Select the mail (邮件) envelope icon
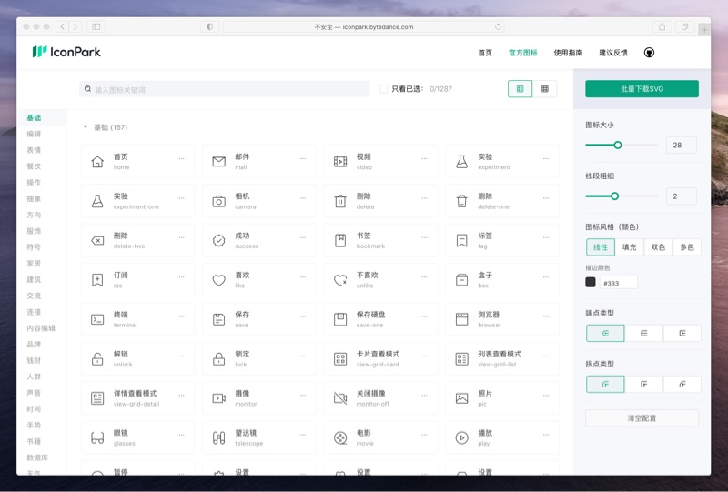This screenshot has height=492, width=728. (x=218, y=162)
